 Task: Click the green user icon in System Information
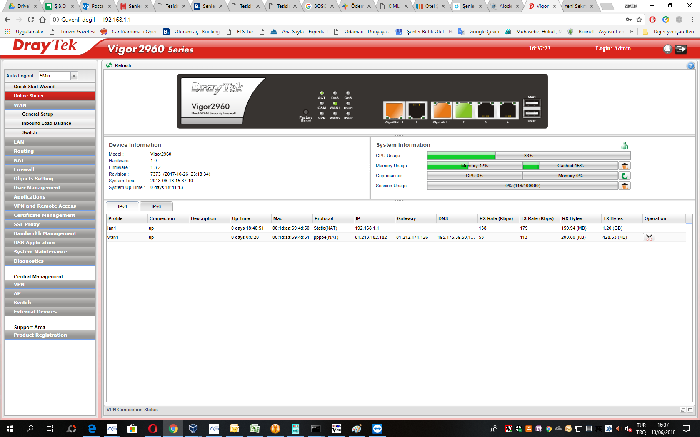coord(625,146)
